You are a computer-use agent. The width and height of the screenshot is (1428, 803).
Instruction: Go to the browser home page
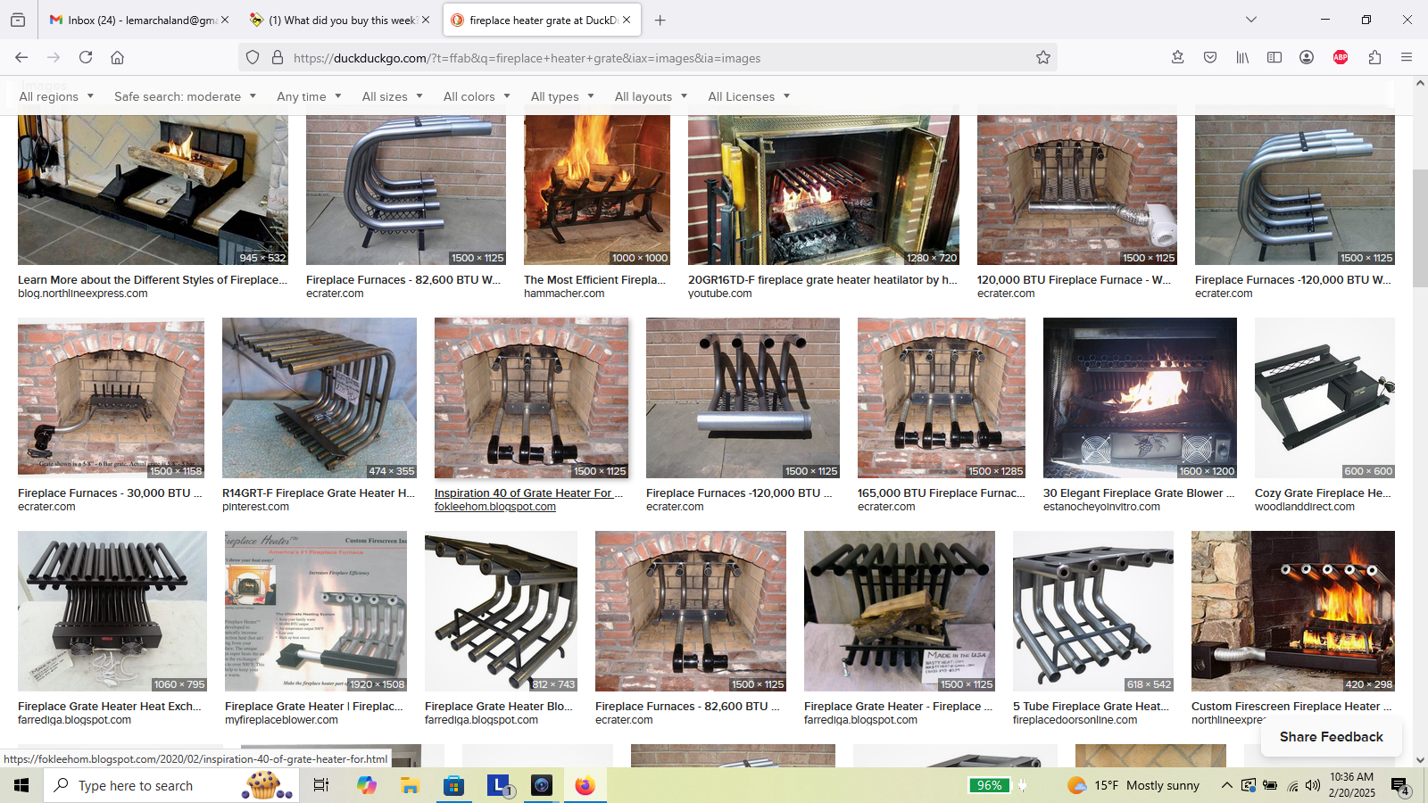click(117, 57)
